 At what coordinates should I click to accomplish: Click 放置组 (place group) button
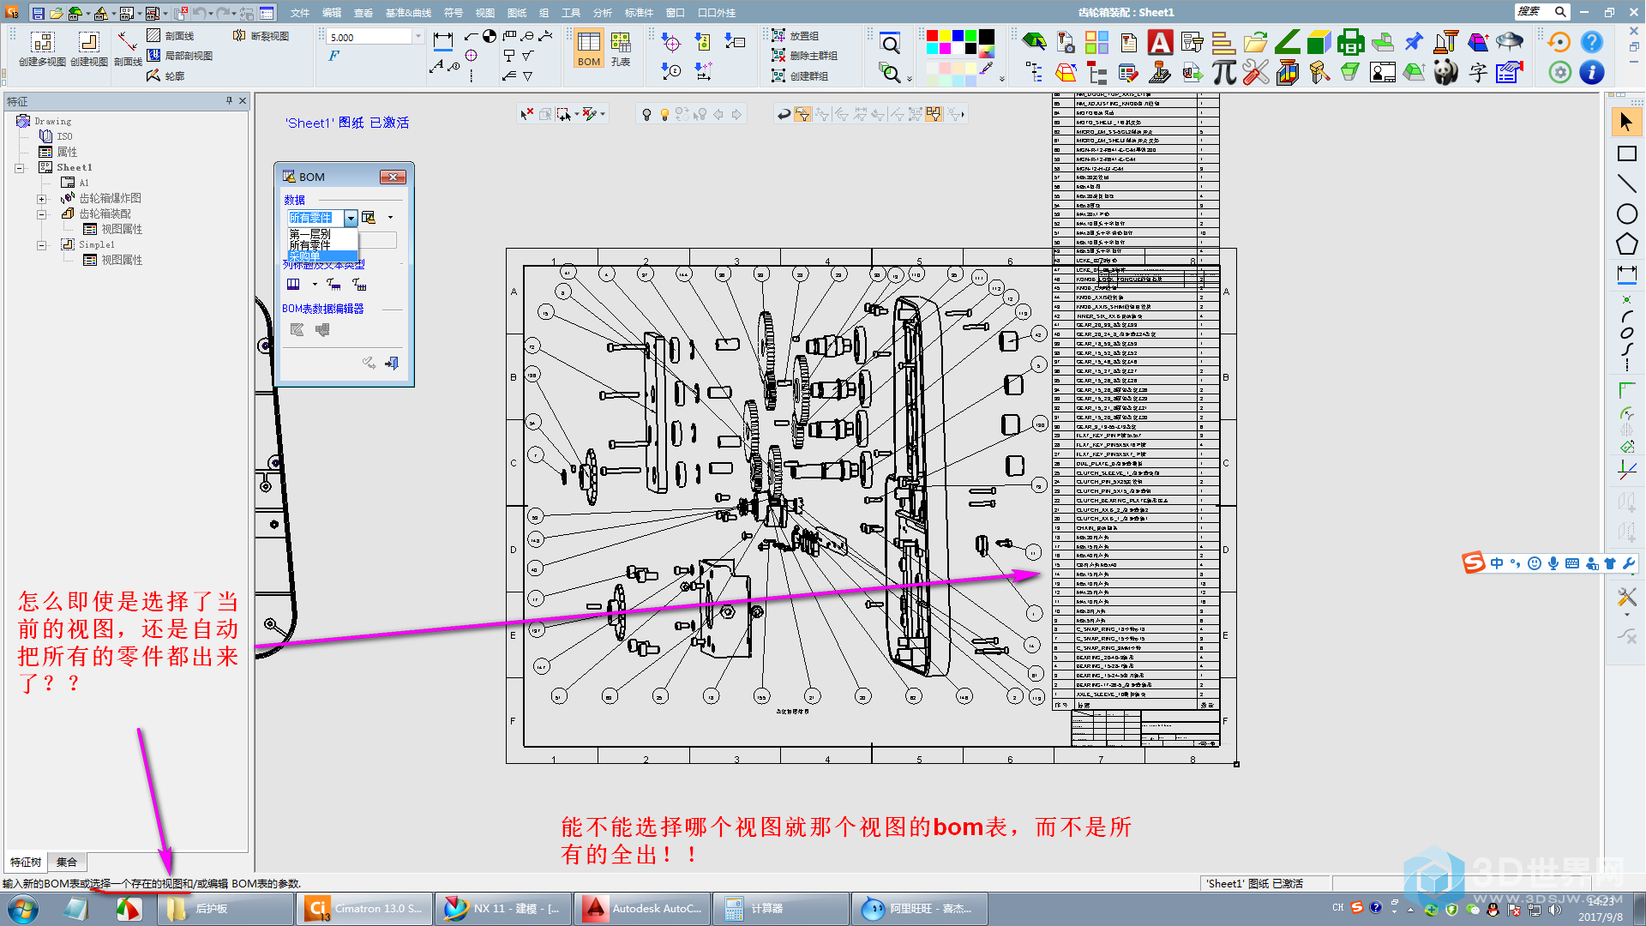point(795,36)
